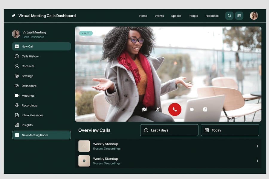This screenshot has height=179, width=269.
Task: Open Recordings in the sidebar
Action: (x=29, y=106)
